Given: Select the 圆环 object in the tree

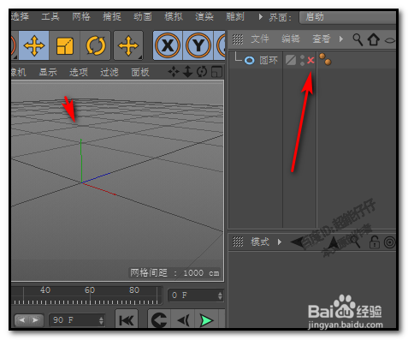Looking at the screenshot, I should 269,60.
